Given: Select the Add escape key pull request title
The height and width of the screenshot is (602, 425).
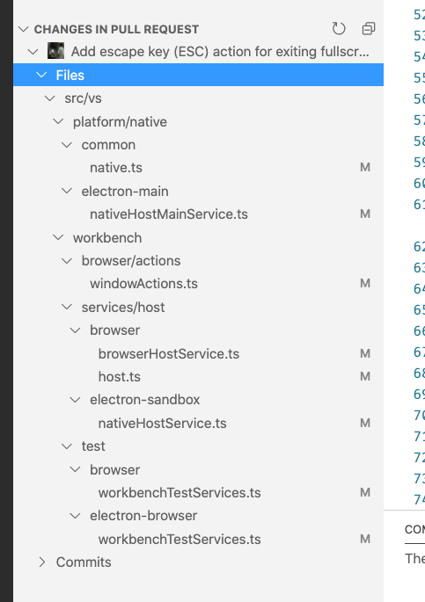Looking at the screenshot, I should 220,52.
